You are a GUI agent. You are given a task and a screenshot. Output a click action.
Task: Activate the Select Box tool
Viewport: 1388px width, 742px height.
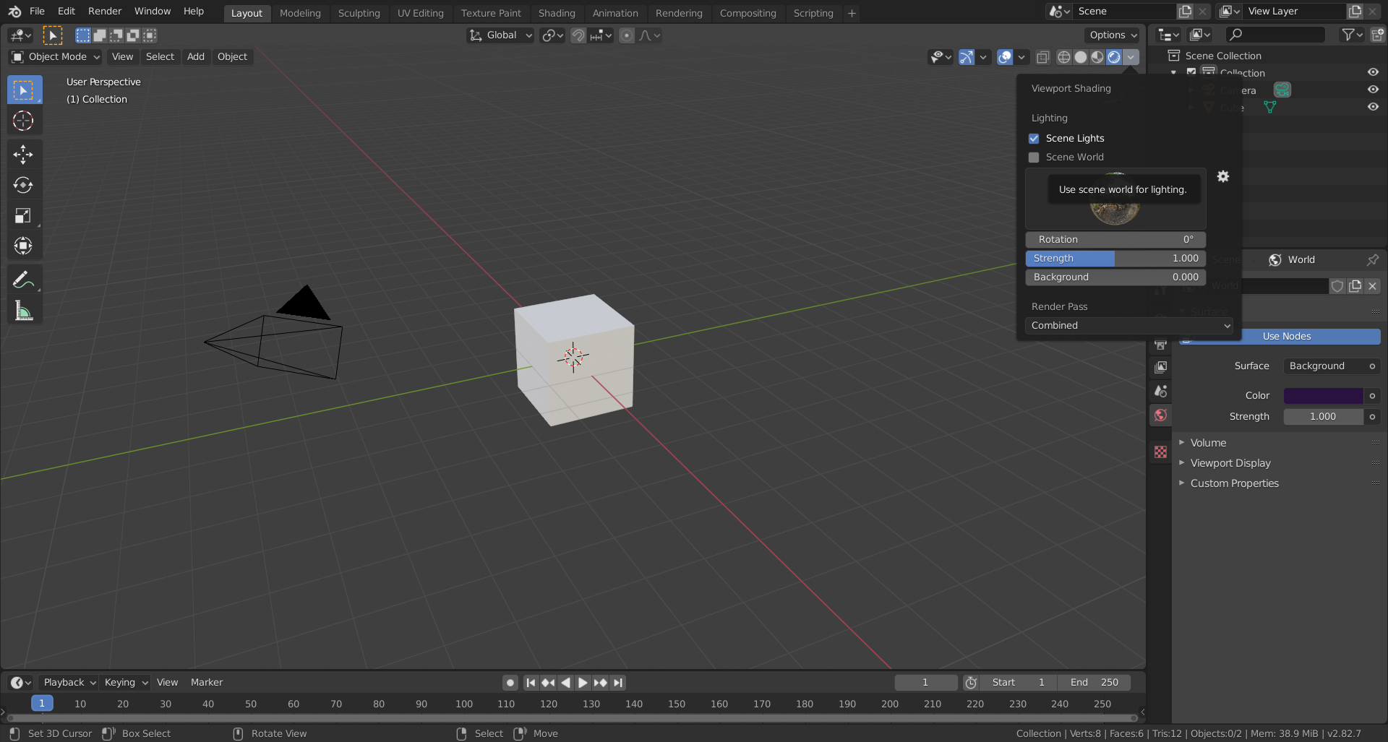click(x=23, y=90)
